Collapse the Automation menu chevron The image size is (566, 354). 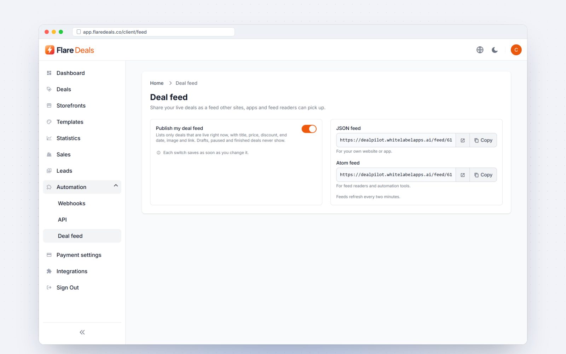pyautogui.click(x=116, y=185)
